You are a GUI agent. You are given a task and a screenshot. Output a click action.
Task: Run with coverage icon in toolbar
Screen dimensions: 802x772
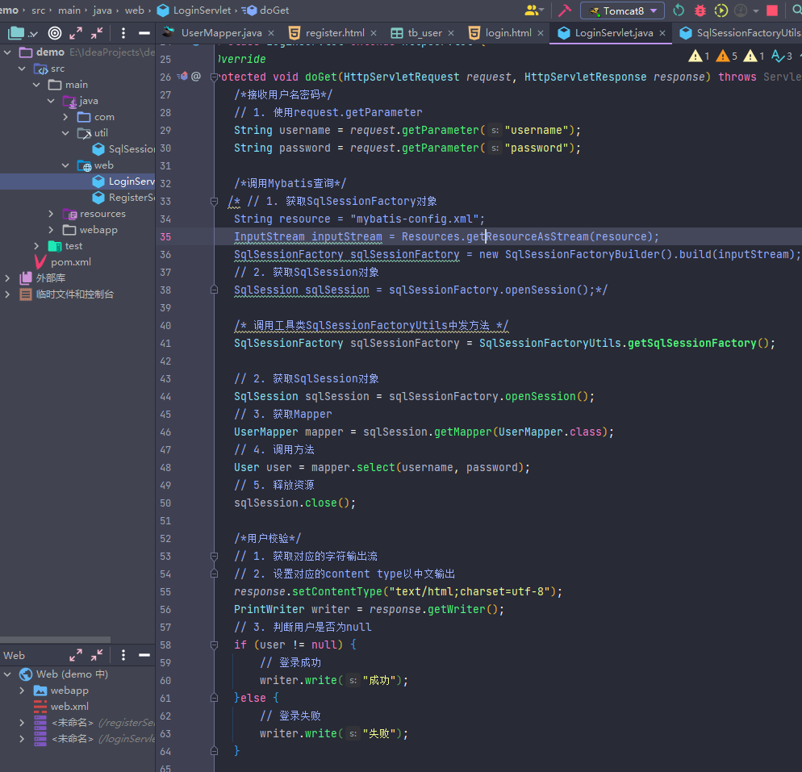(x=721, y=10)
